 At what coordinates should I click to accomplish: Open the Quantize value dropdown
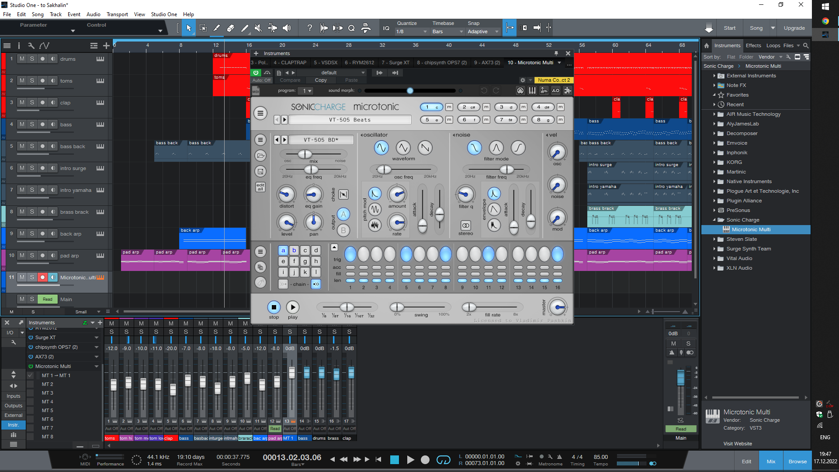pyautogui.click(x=412, y=31)
